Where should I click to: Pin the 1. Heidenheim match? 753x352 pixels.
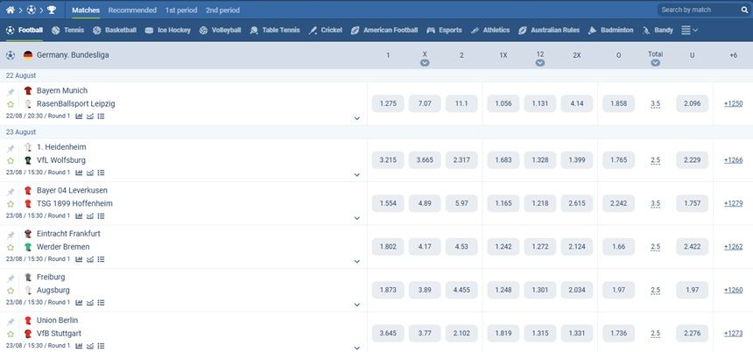pyautogui.click(x=11, y=148)
